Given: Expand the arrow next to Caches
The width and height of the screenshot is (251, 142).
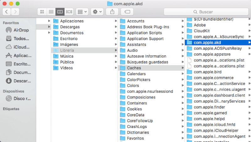Looking at the screenshot, I should pyautogui.click(x=183, y=68).
